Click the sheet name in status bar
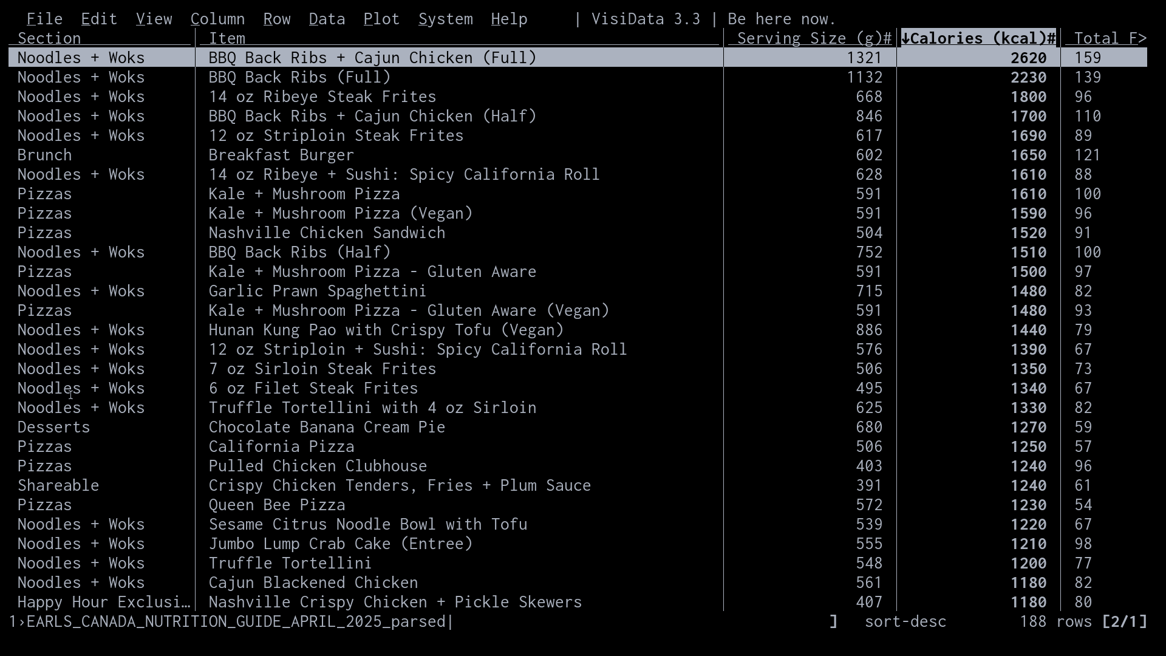This screenshot has height=656, width=1166. (236, 621)
